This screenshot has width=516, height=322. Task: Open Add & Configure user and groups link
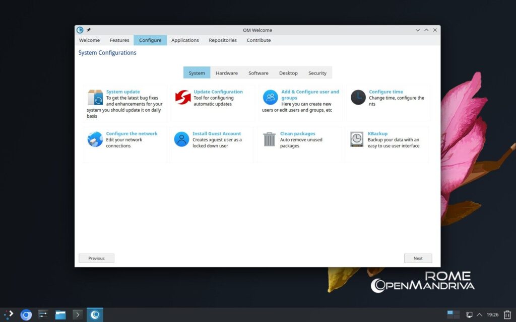pos(310,95)
